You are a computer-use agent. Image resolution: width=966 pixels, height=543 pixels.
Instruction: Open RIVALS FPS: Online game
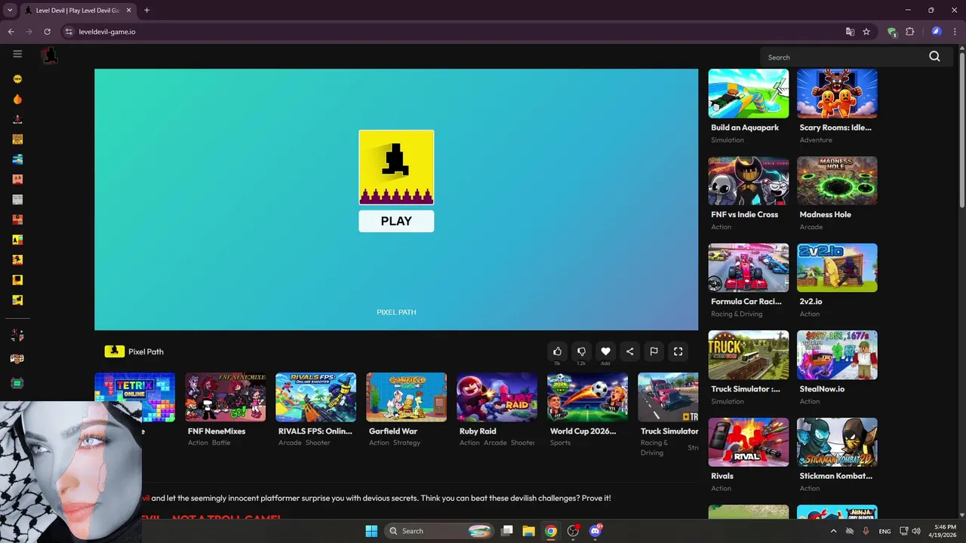[315, 397]
